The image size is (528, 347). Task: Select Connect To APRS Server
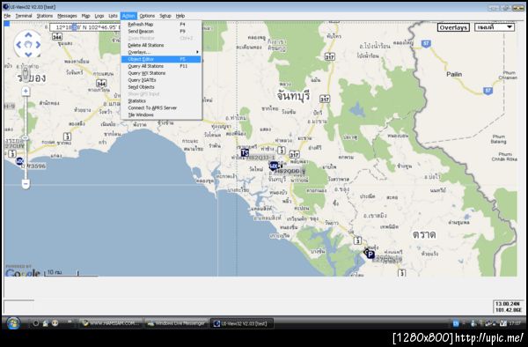click(x=161, y=107)
